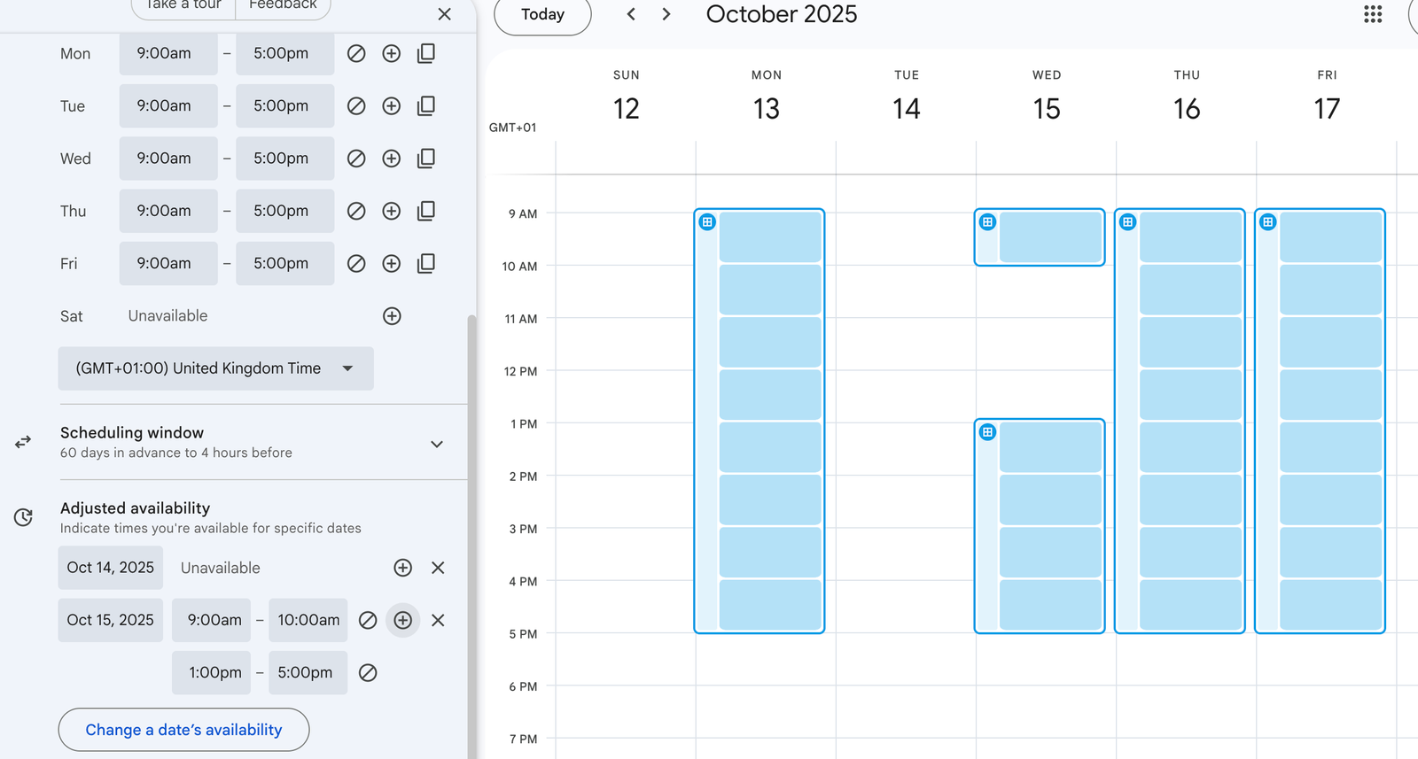Add availability period for Saturday
Screen dimensions: 1418x759
392,316
